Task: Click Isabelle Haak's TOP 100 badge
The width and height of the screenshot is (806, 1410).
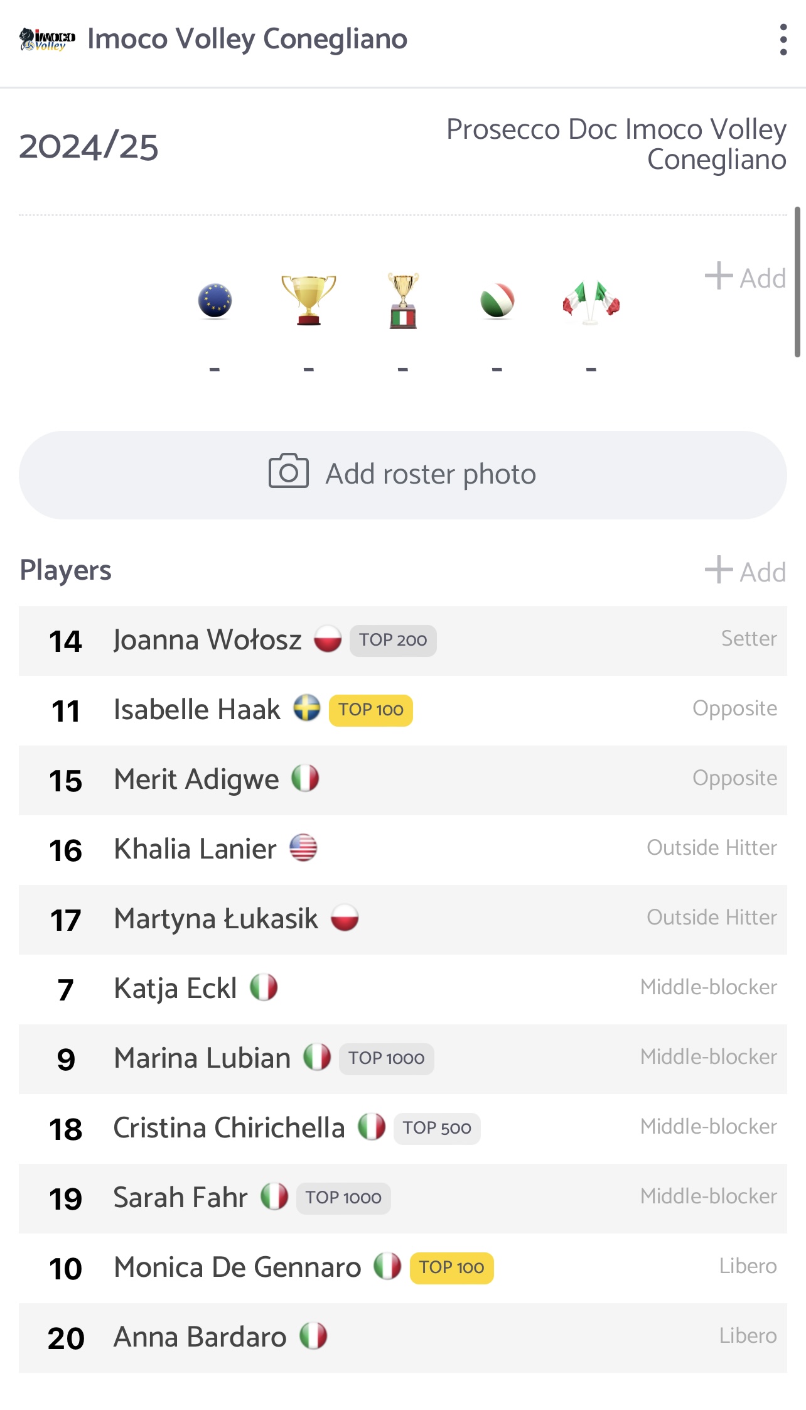Action: (x=371, y=710)
